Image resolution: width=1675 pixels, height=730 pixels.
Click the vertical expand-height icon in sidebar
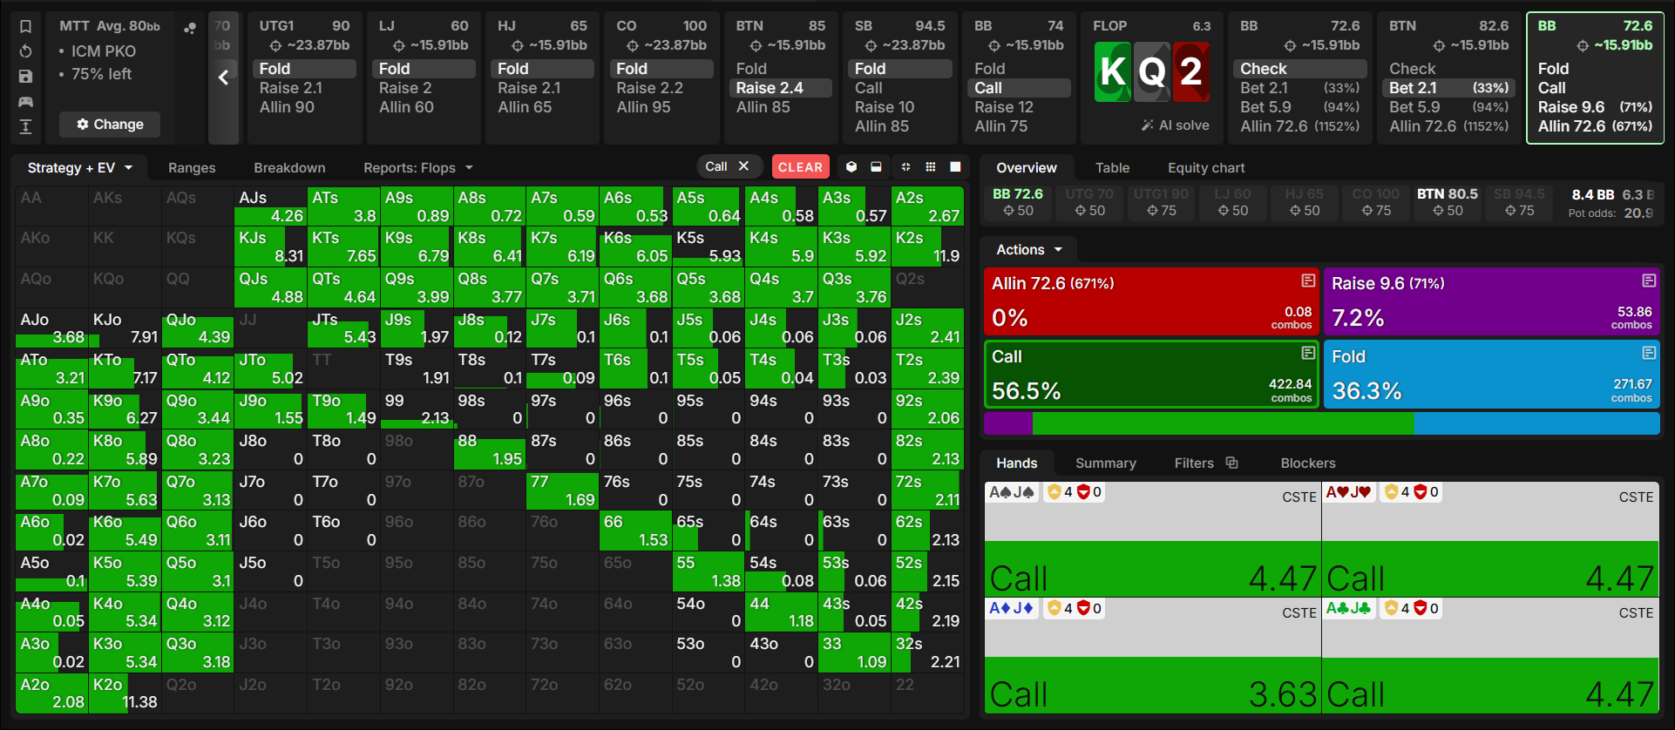[x=26, y=127]
